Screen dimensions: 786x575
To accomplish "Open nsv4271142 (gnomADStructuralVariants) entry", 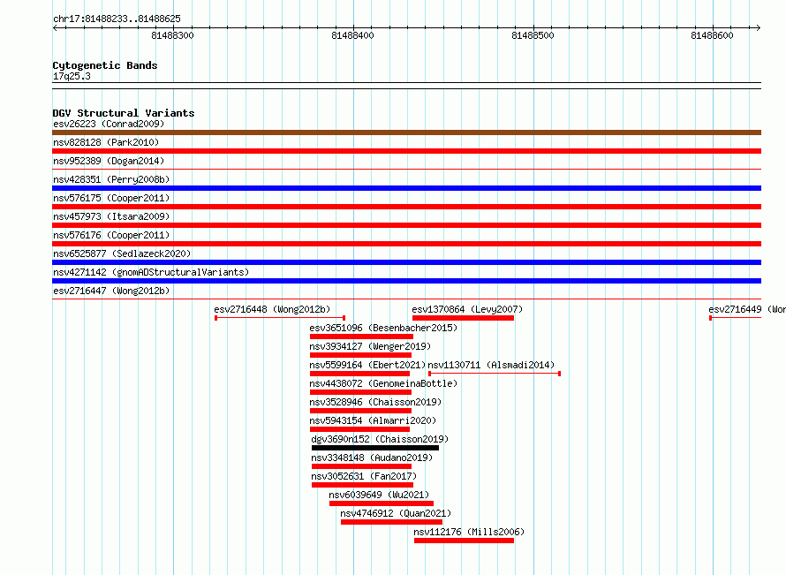I will (x=151, y=272).
